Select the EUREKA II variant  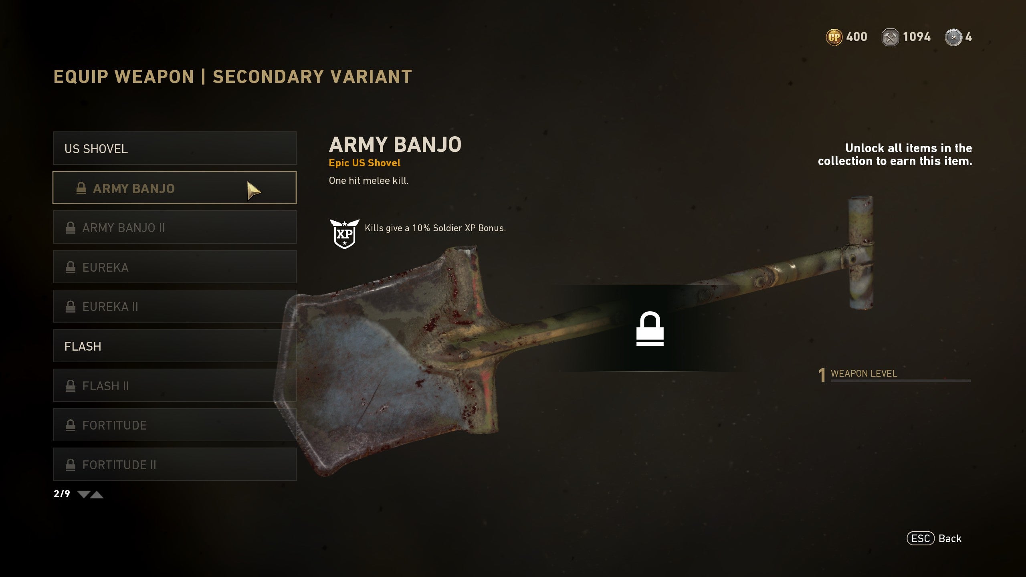pyautogui.click(x=175, y=306)
